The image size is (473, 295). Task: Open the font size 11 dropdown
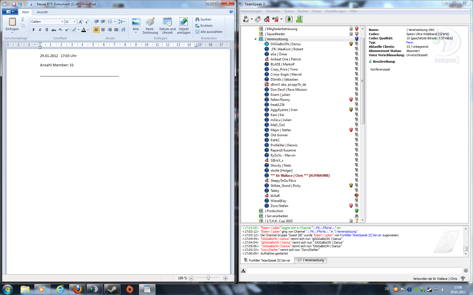tap(74, 22)
